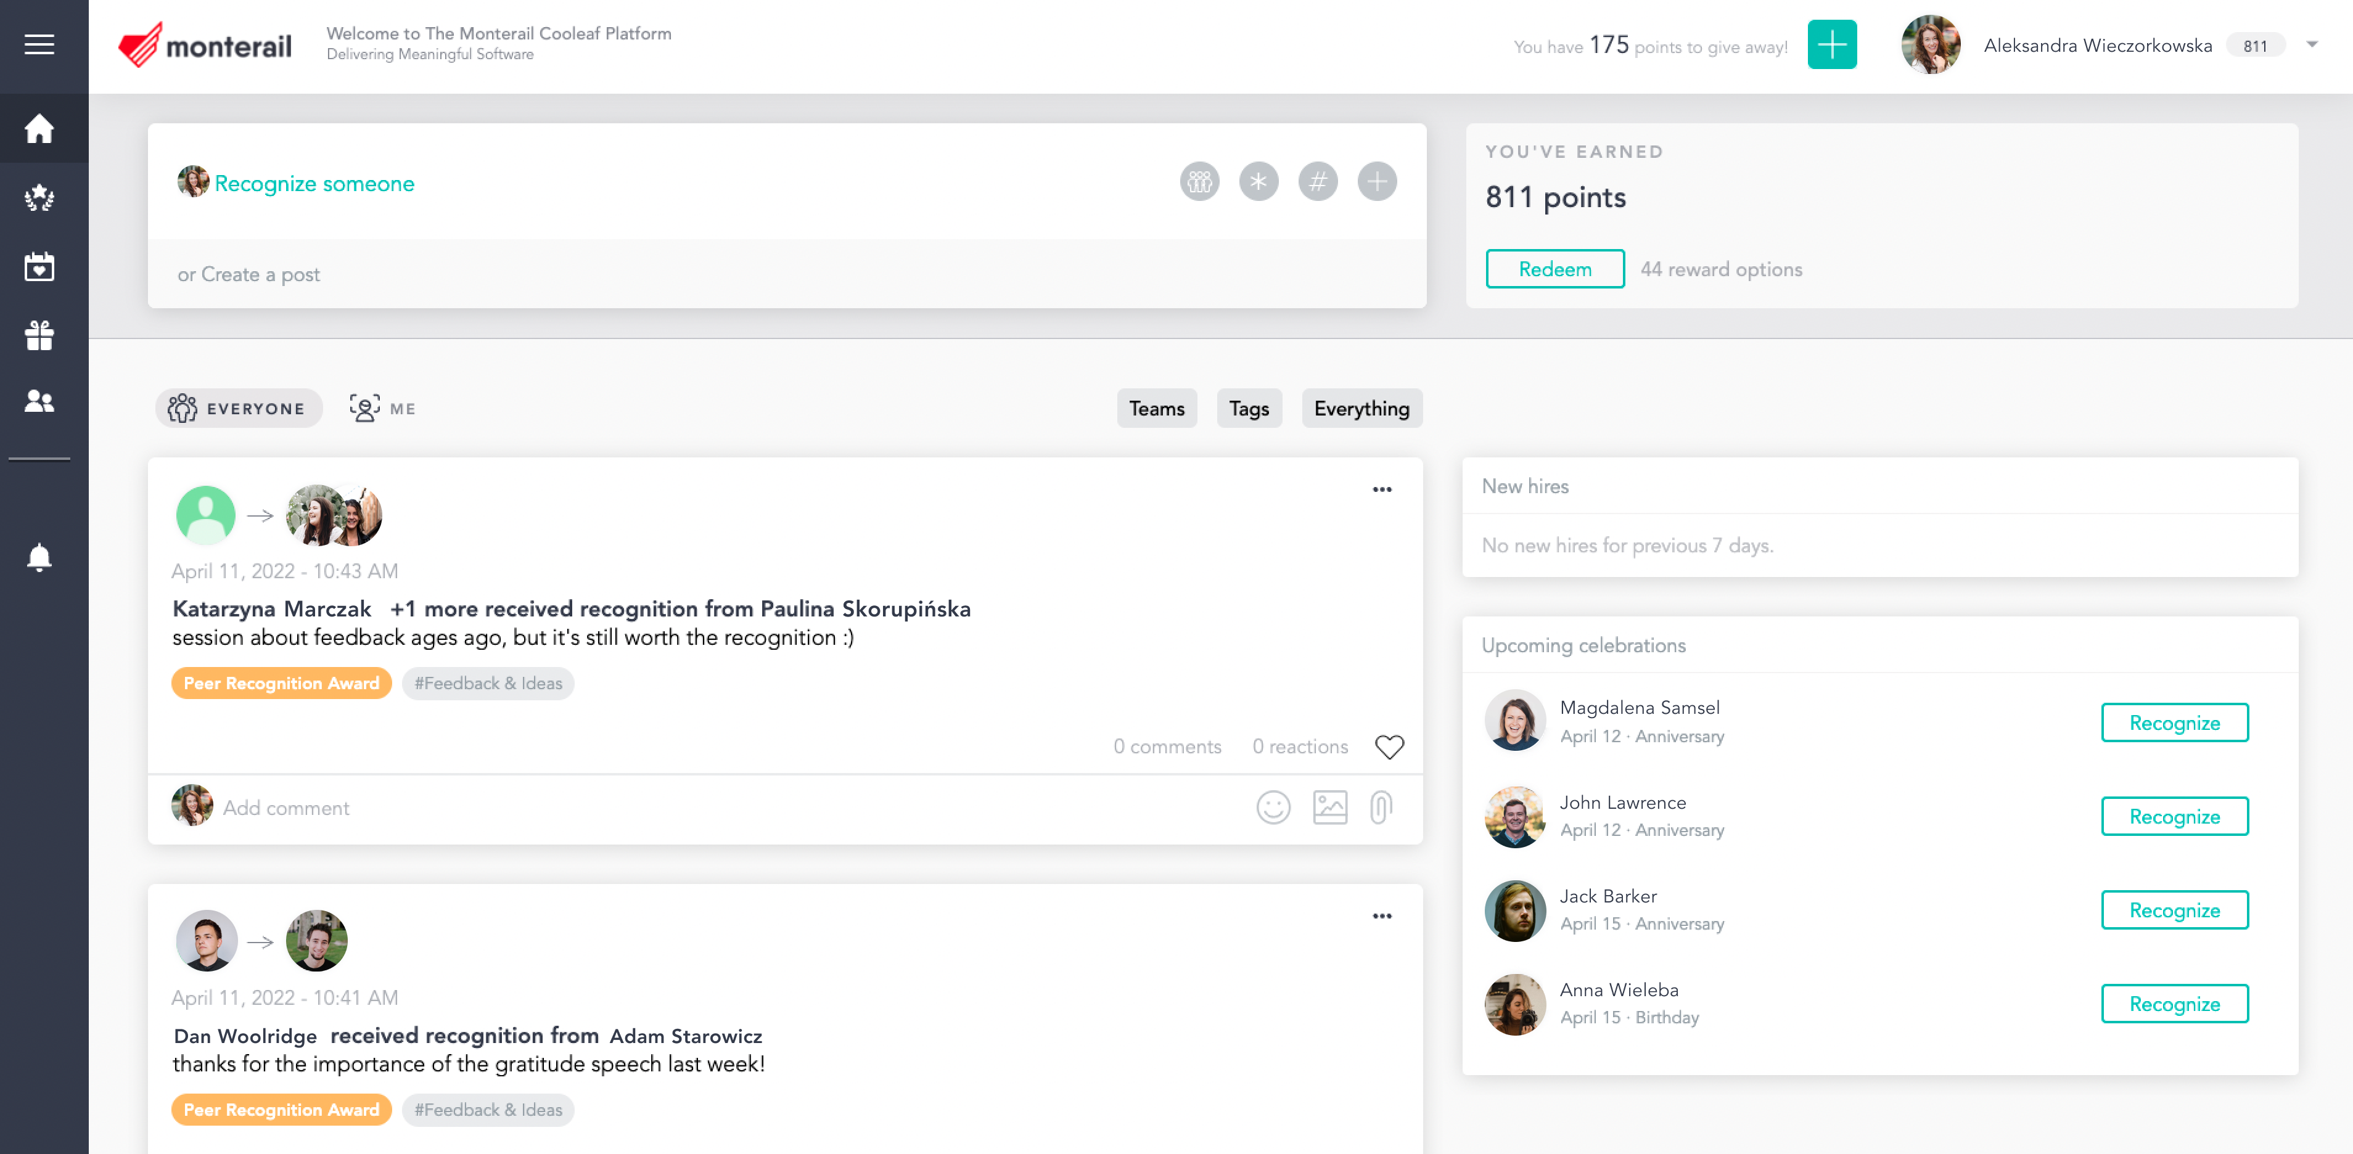Open the Teams filter

pos(1156,409)
